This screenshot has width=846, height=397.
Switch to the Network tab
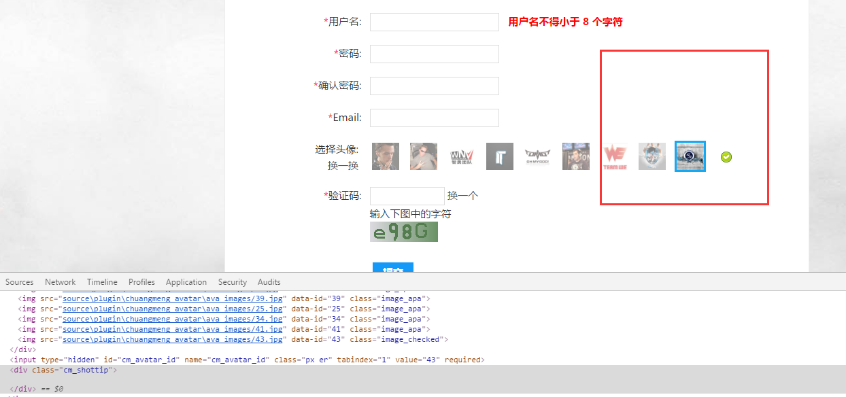[x=61, y=282]
